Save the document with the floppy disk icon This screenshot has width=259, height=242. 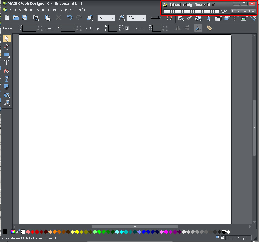pos(24,18)
